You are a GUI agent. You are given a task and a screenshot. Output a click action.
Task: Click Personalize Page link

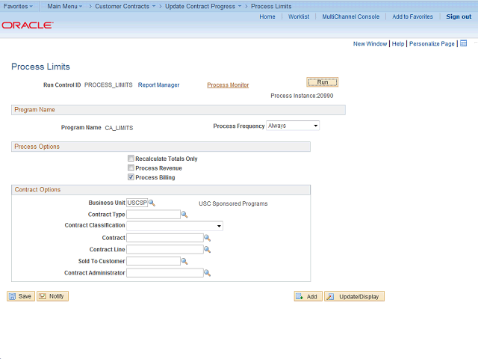432,43
